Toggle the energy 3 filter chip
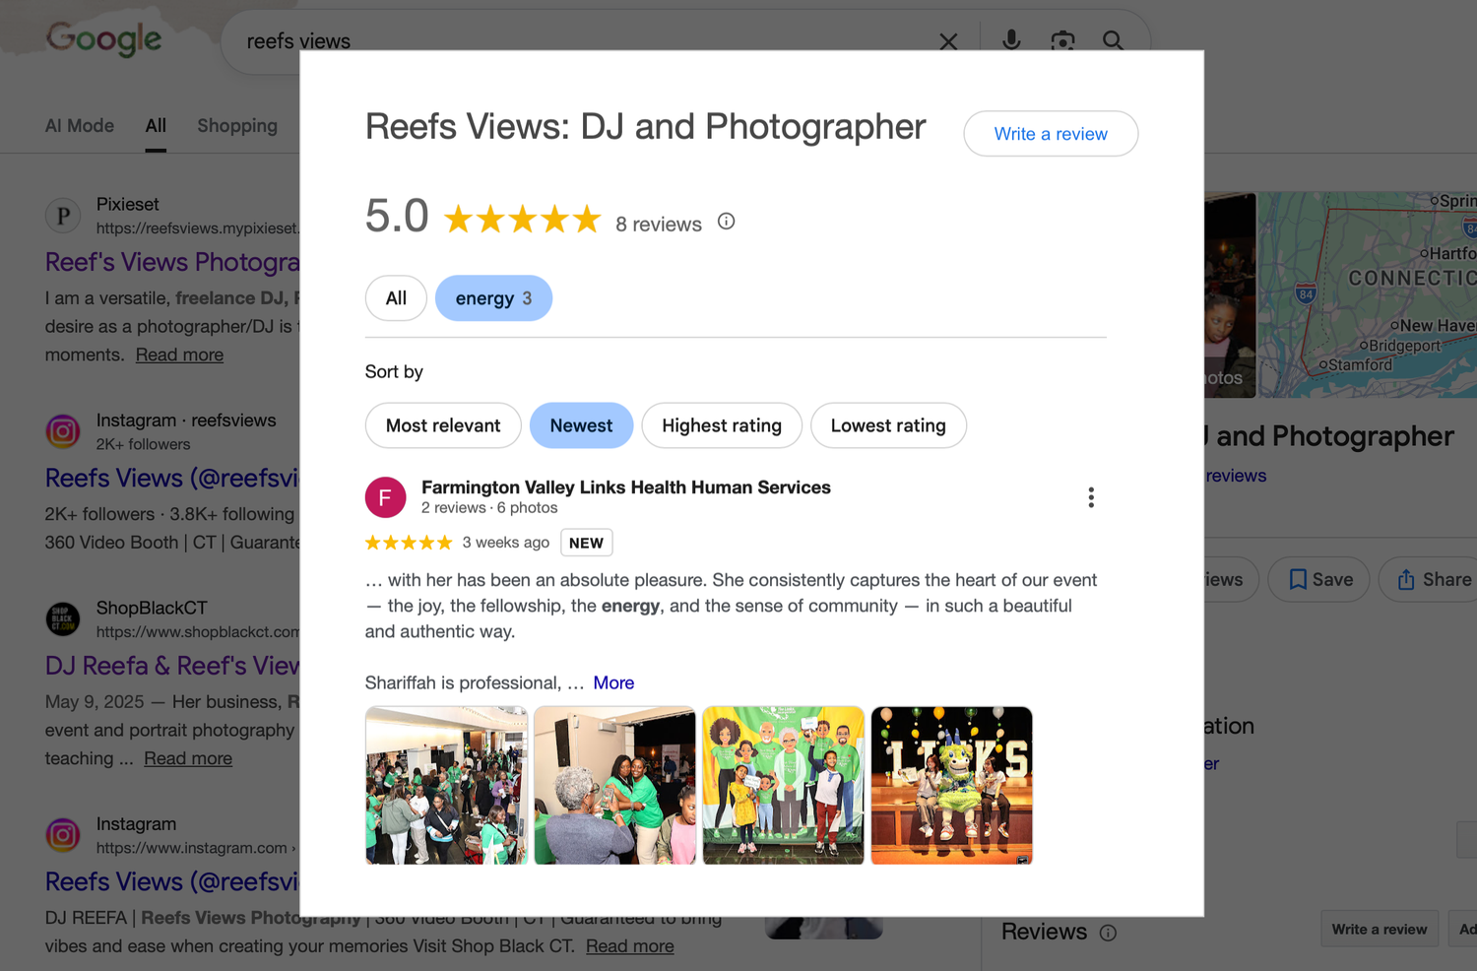 click(x=493, y=298)
